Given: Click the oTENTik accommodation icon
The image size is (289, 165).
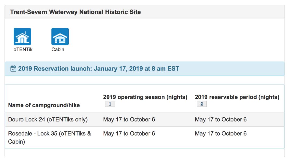Looking at the screenshot, I should [22, 36].
